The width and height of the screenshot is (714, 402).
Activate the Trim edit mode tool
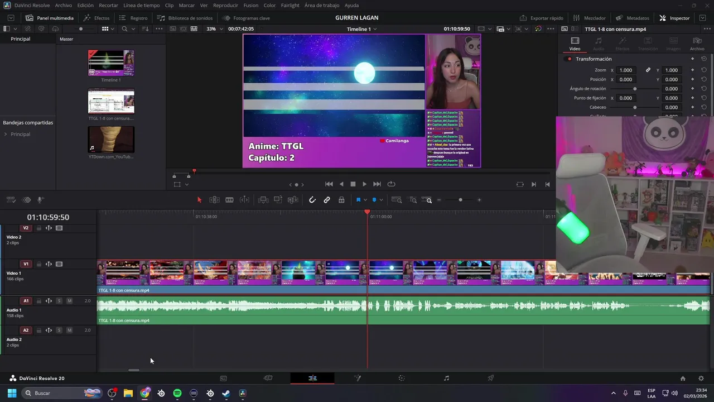[x=214, y=200]
